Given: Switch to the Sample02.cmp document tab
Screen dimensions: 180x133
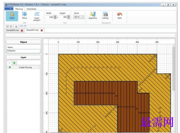Looking at the screenshot, I should (13, 30).
